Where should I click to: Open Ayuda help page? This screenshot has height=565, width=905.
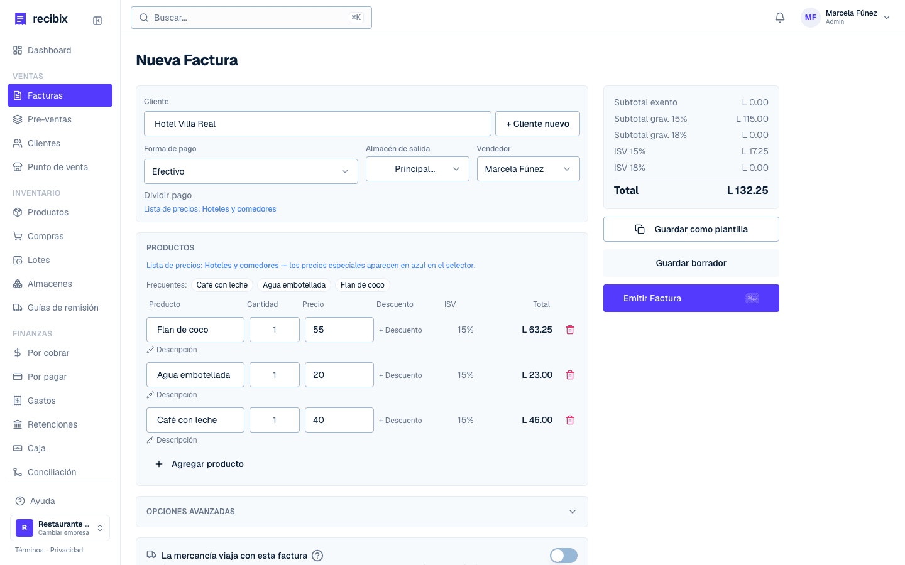point(60,501)
